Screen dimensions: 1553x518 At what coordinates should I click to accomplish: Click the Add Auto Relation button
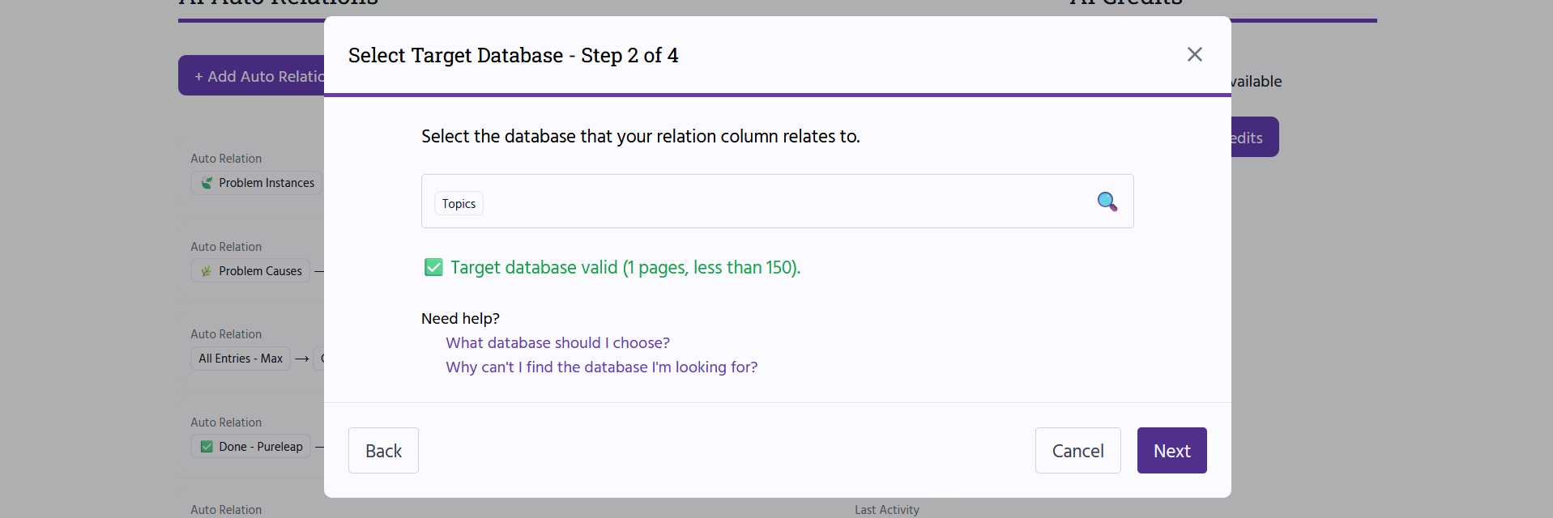click(x=253, y=76)
